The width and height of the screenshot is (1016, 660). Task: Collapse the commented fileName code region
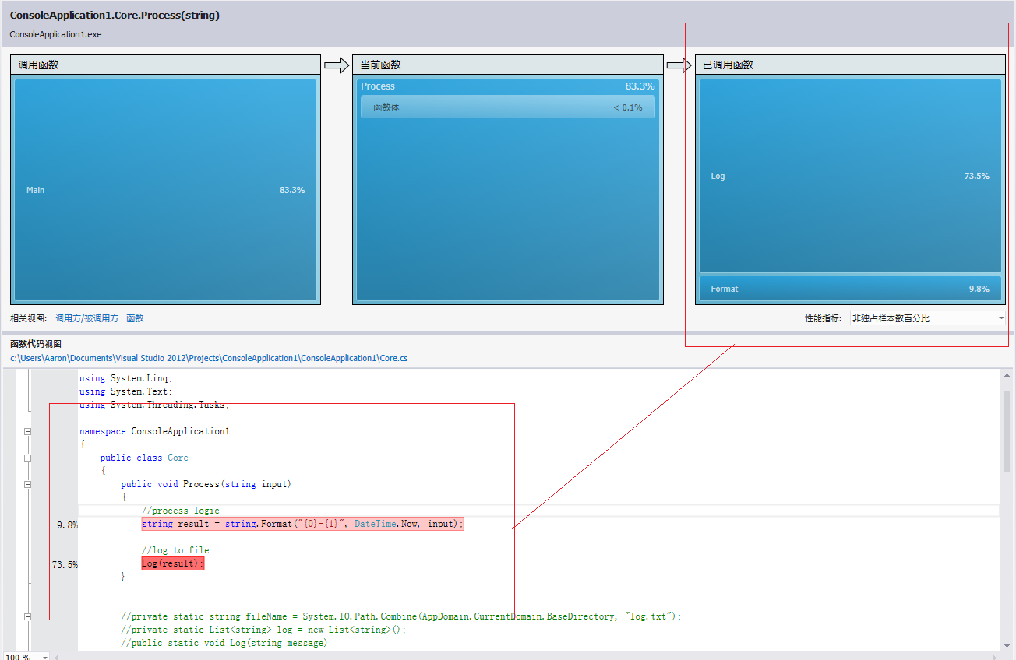(27, 616)
